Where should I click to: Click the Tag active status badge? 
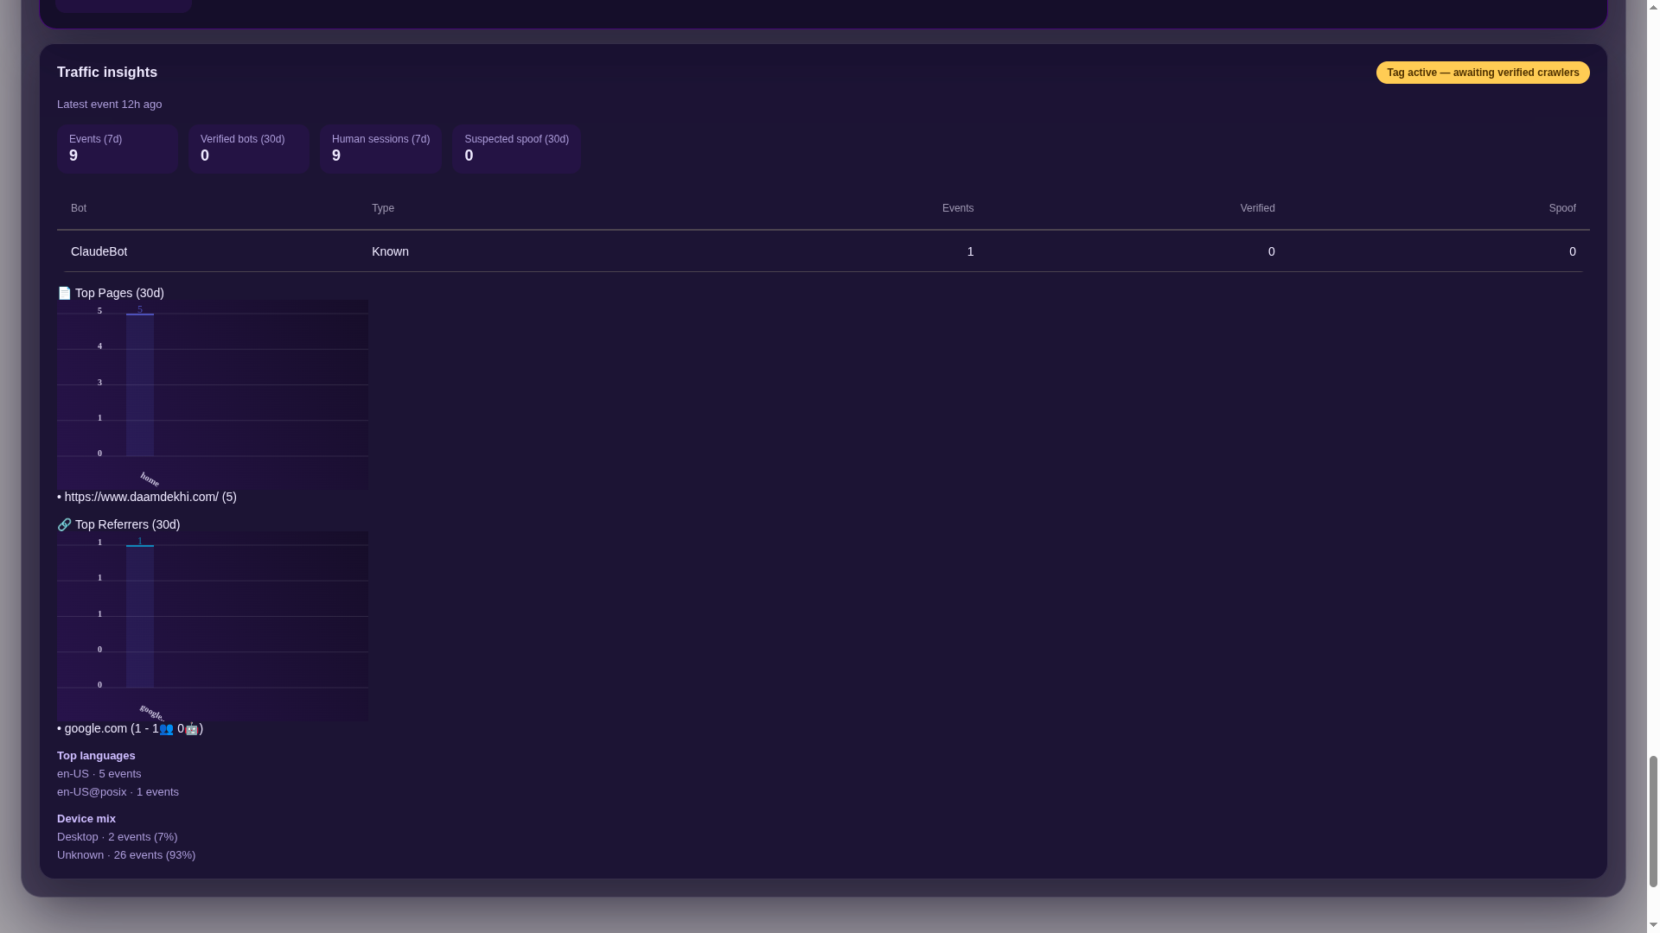(1482, 73)
